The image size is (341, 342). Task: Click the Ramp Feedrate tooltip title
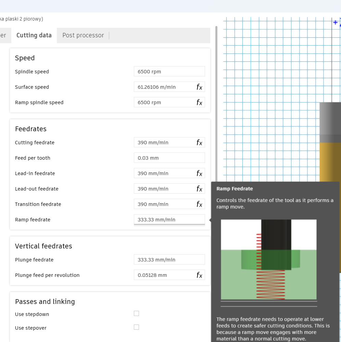235,189
